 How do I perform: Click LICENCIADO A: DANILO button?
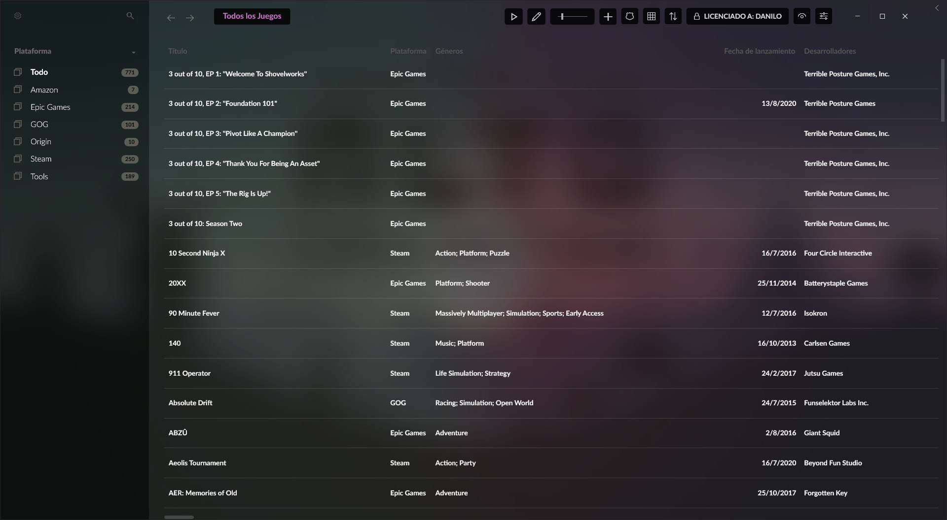point(737,16)
